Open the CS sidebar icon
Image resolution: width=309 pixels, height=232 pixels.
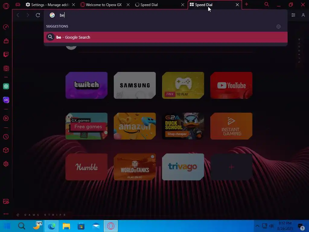6,100
